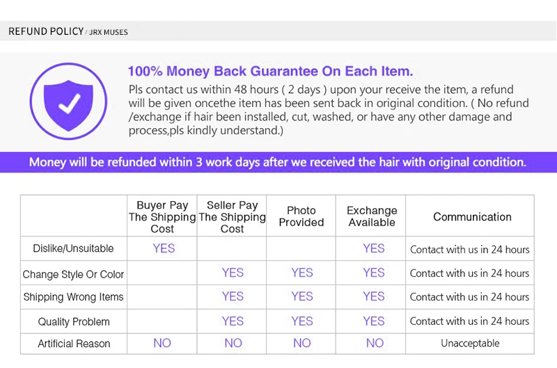
Task: Click the JRX MUSES brand text
Action: click(109, 32)
